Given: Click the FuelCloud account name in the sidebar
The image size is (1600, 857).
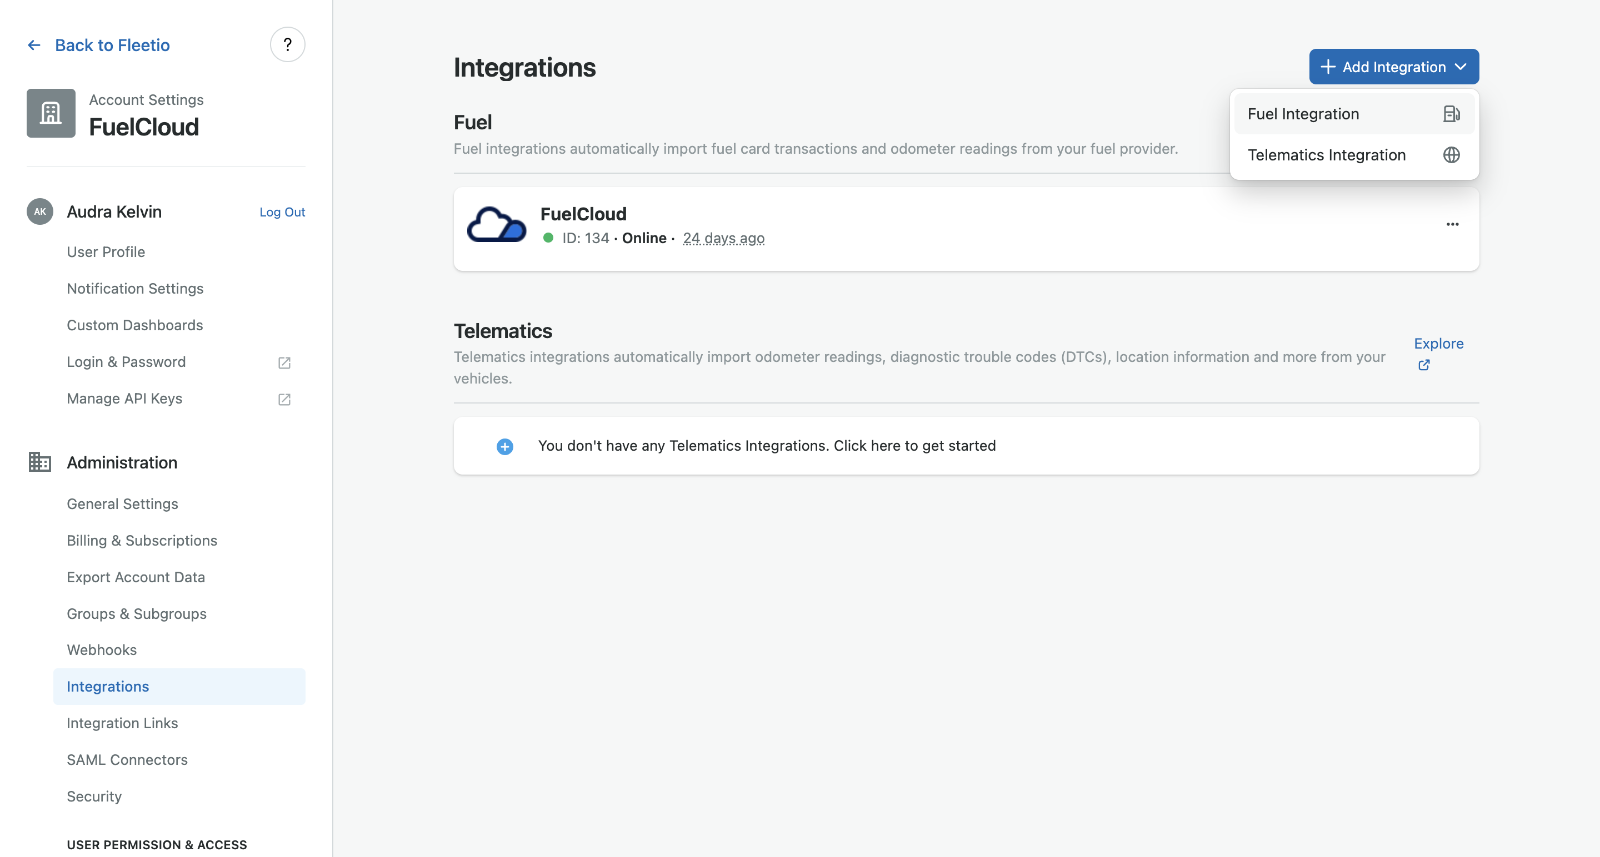Looking at the screenshot, I should (144, 127).
